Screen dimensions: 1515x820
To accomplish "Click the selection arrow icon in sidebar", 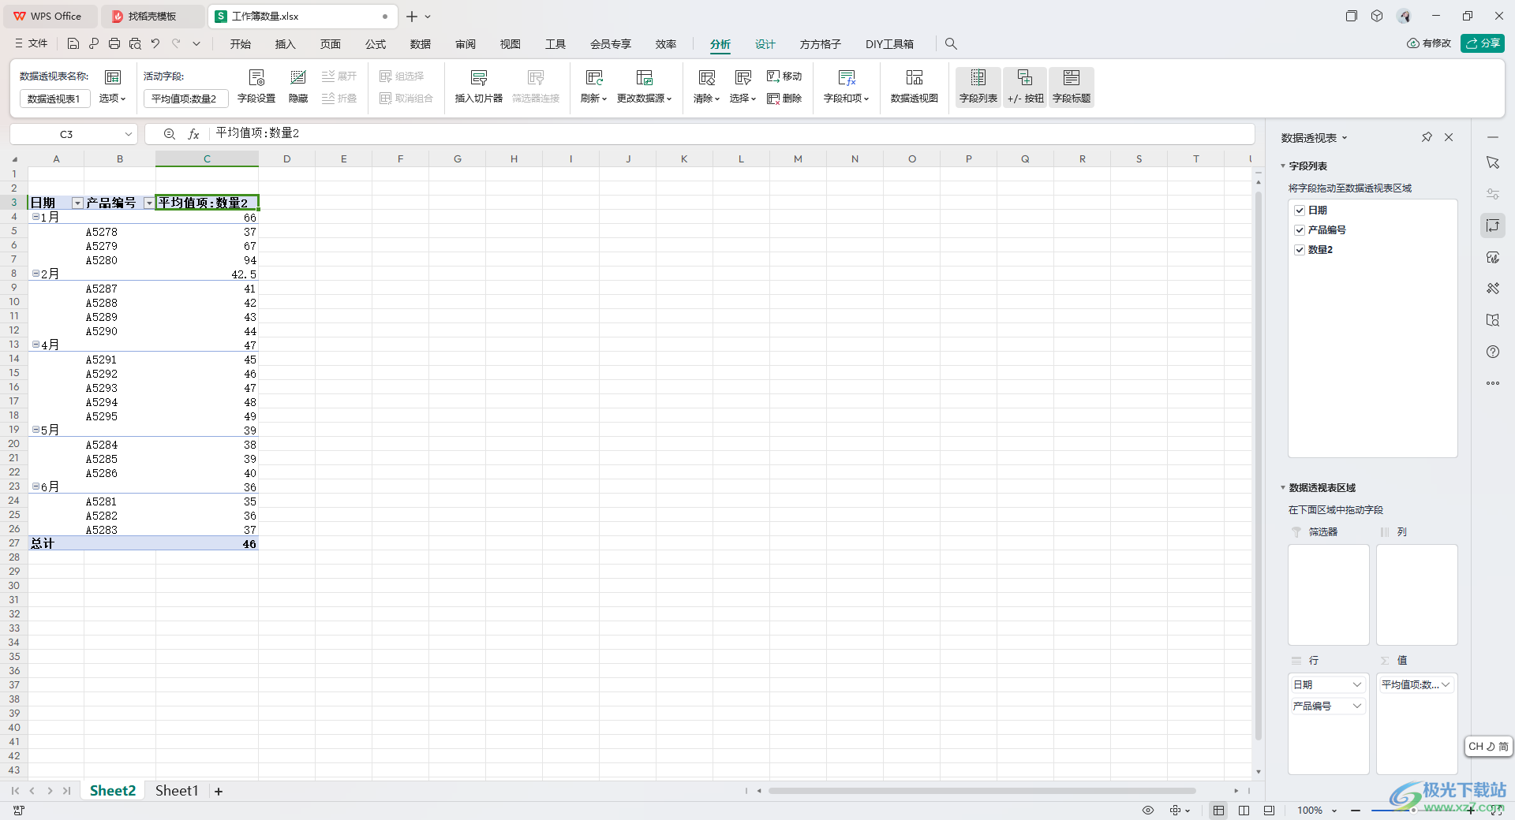I will (x=1493, y=162).
